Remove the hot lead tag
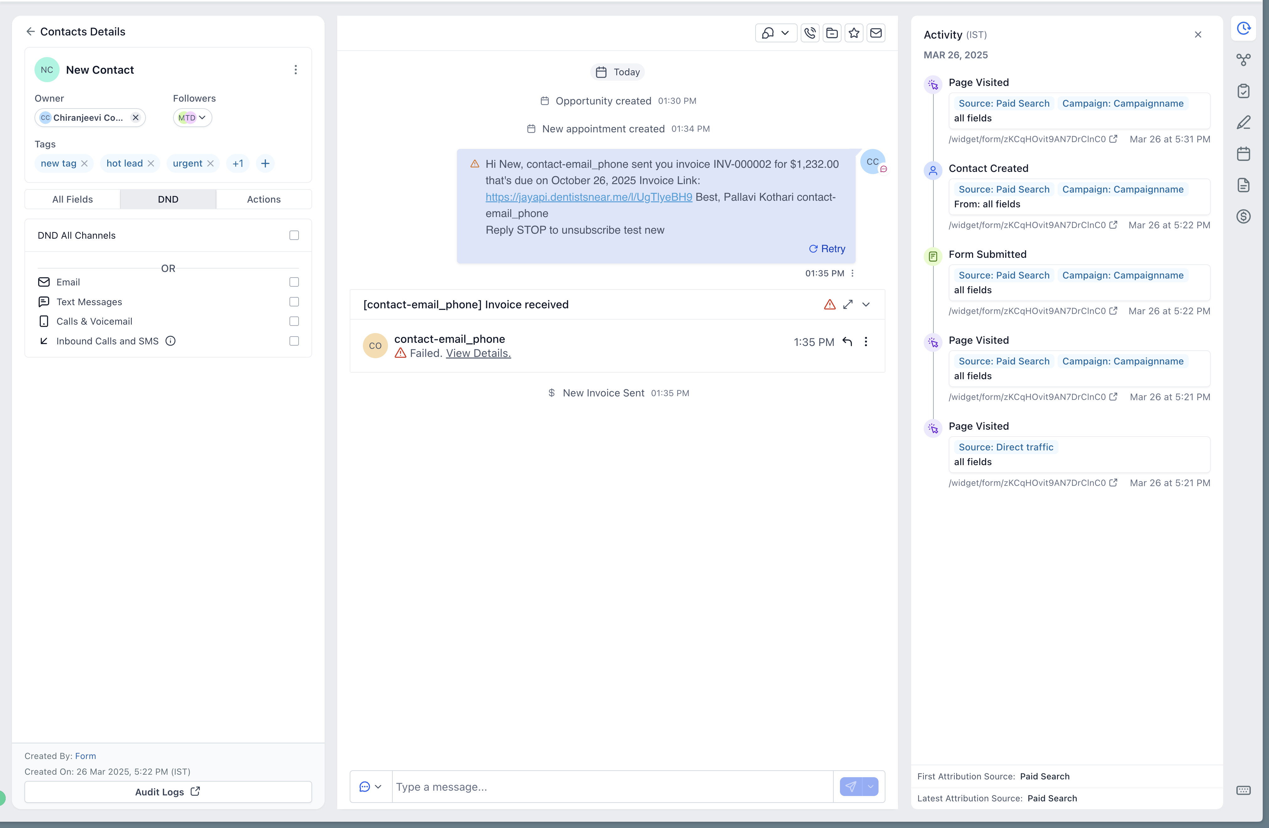 (151, 163)
